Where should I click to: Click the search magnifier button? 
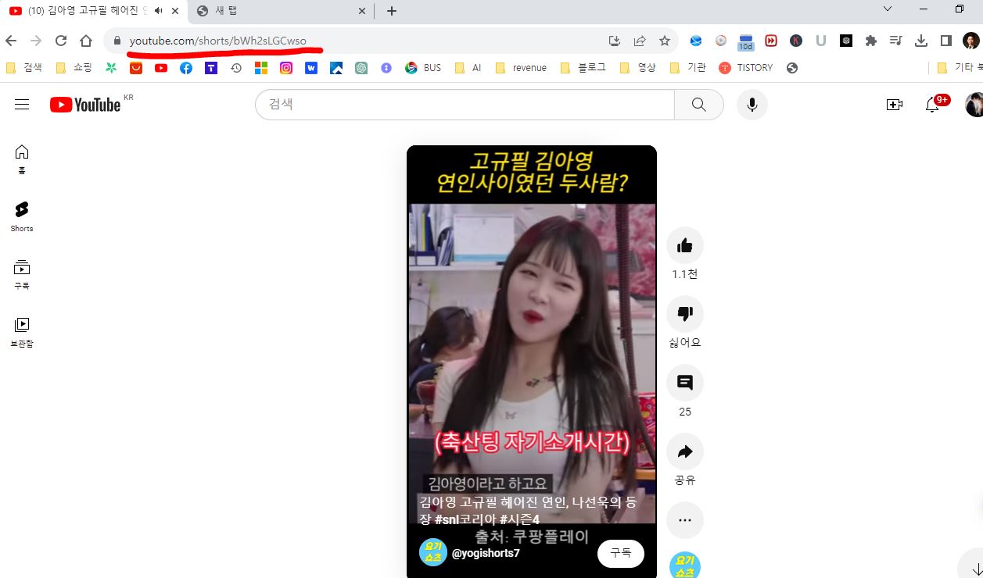699,105
